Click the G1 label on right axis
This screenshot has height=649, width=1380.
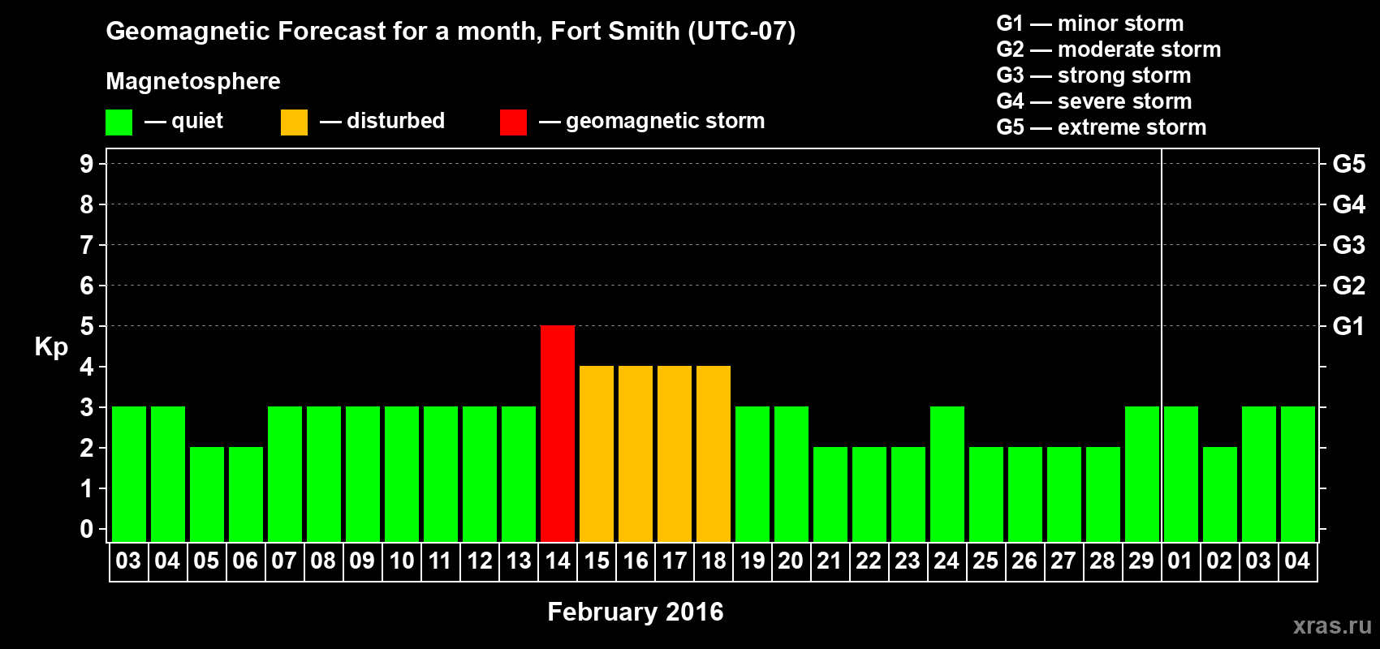[1349, 326]
